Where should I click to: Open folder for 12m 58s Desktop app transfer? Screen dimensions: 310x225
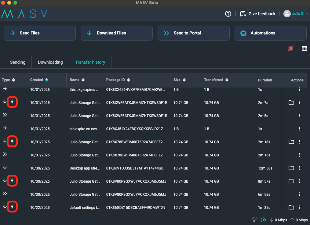coord(291,168)
